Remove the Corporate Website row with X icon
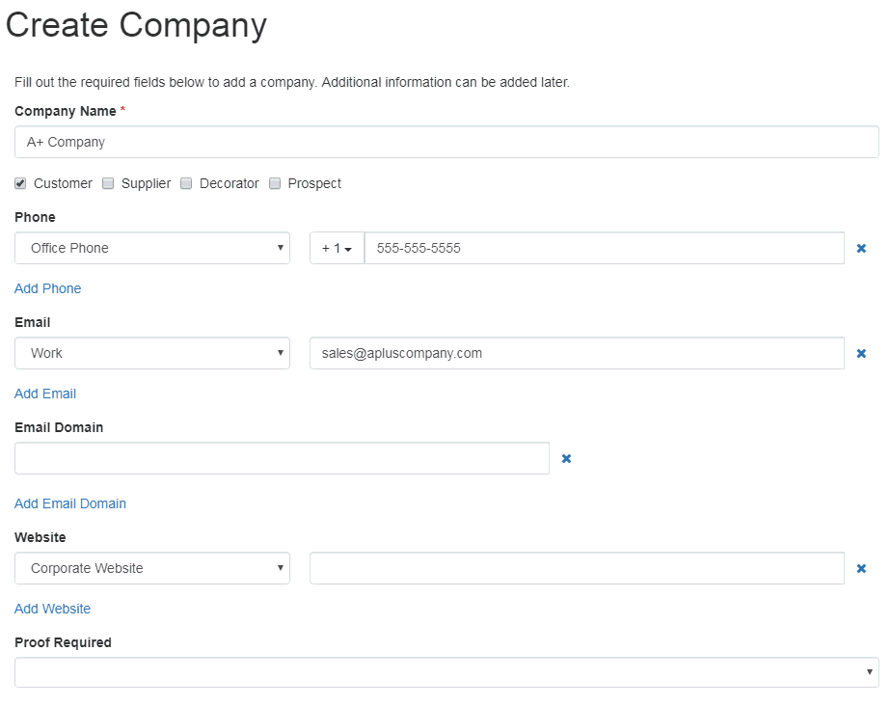Screen dimensions: 891x706 861,568
